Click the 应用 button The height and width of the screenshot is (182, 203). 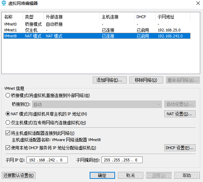(159, 175)
